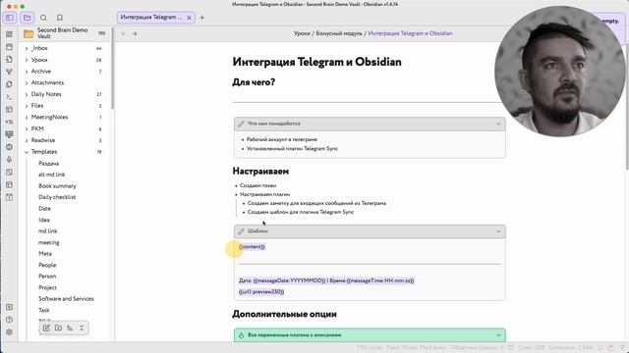Image resolution: width=629 pixels, height=353 pixels.
Task: Open a new tab with plus
Action: tap(201, 18)
